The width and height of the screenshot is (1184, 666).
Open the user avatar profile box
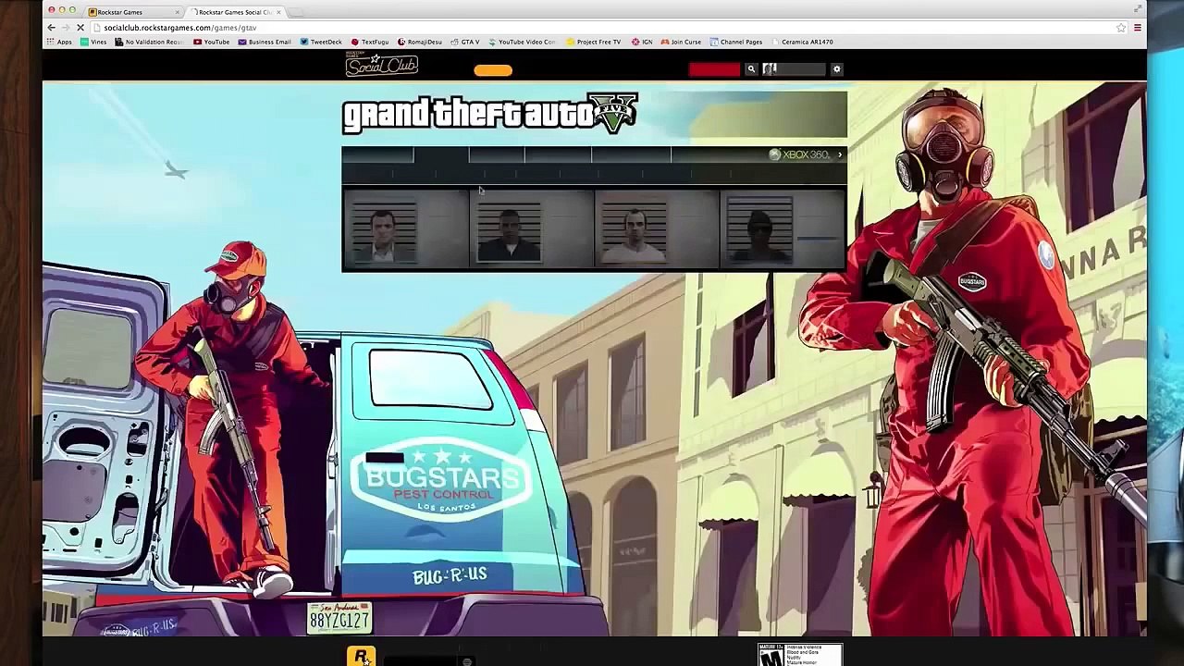point(794,69)
